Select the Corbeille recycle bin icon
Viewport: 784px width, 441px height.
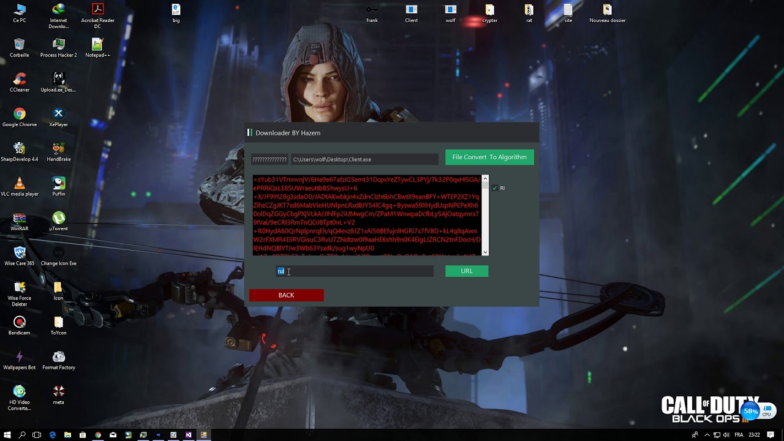click(x=20, y=48)
